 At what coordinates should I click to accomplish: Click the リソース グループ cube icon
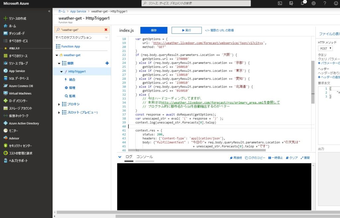(x=5, y=63)
